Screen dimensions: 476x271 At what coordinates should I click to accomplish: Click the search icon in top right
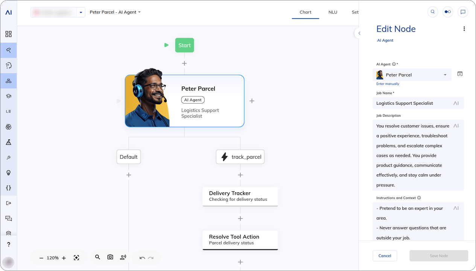(433, 12)
